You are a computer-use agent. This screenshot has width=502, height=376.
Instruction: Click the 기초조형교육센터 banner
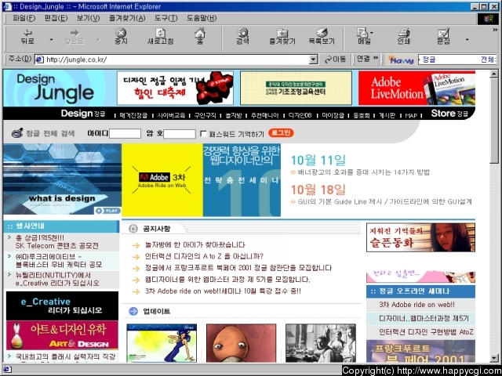pos(296,88)
